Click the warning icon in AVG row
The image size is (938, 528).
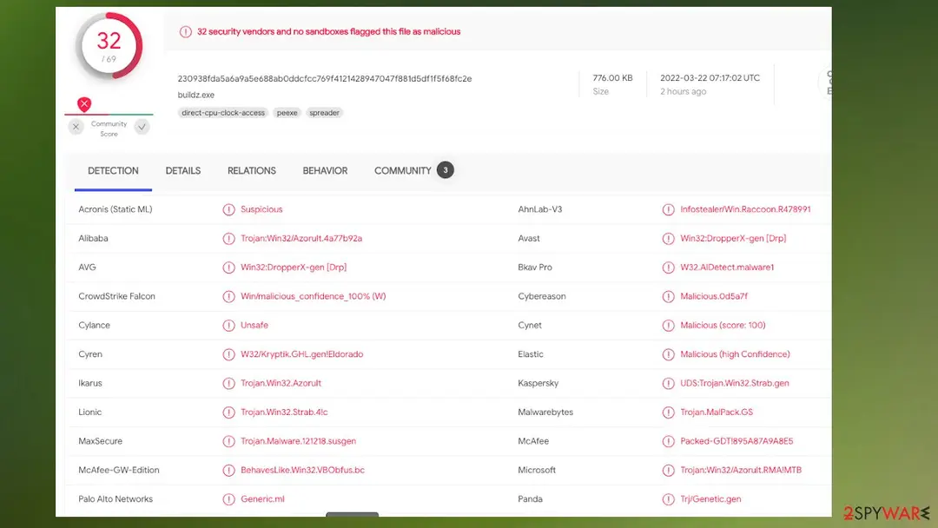(x=228, y=267)
